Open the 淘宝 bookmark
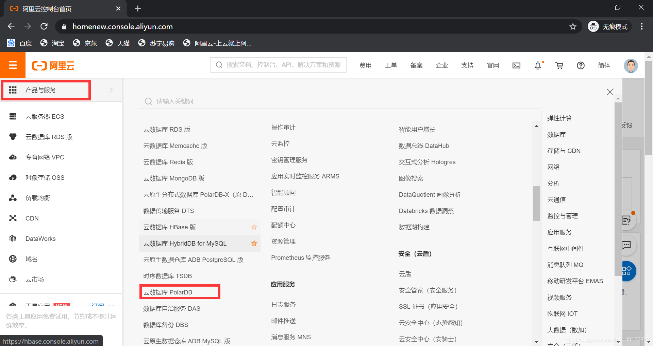Screen dimensions: 653x346 pyautogui.click(x=52, y=43)
